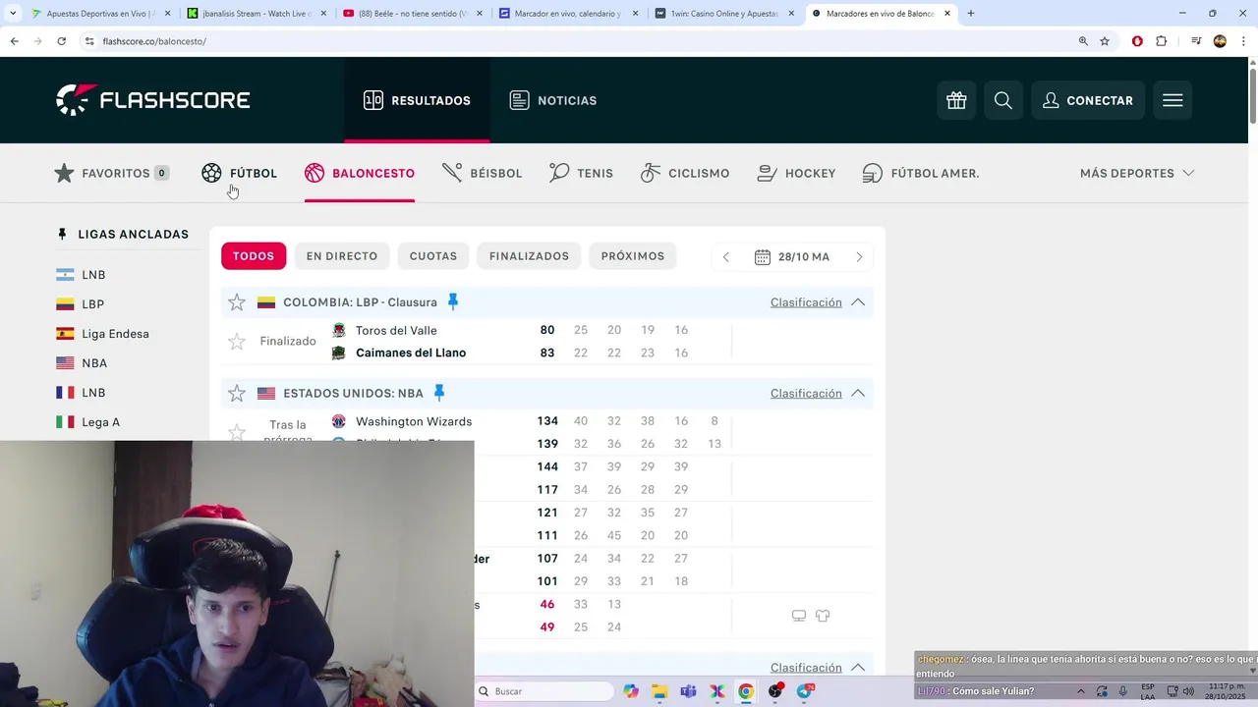Click the Flashscore logo
This screenshot has height=707, width=1258.
tap(153, 99)
